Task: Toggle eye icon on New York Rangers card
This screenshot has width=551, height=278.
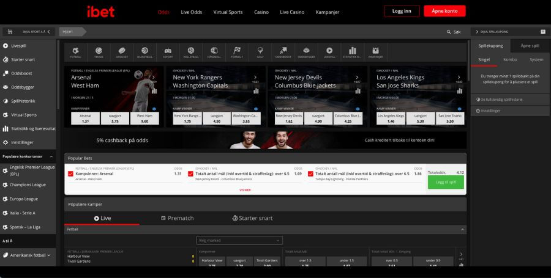Action: [256, 109]
